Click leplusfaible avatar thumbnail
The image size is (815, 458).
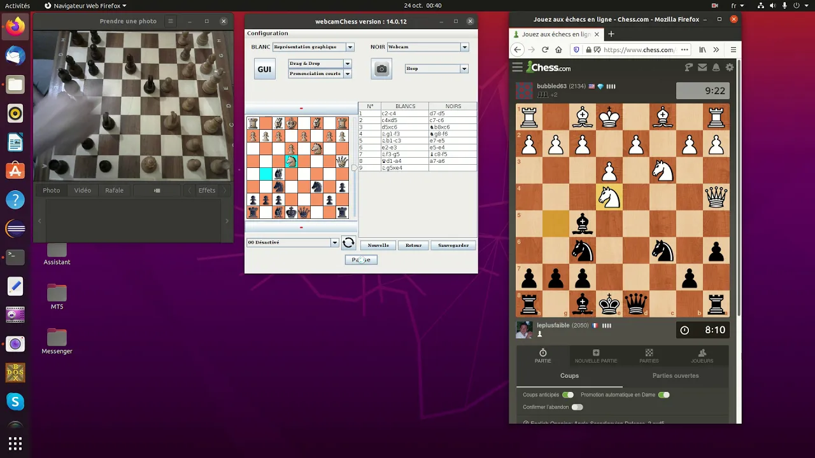tap(524, 330)
